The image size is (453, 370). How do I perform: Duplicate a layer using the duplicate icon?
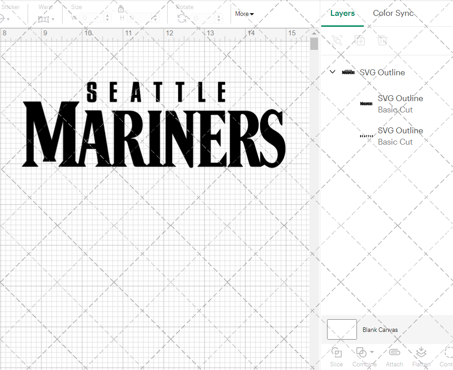tap(360, 40)
